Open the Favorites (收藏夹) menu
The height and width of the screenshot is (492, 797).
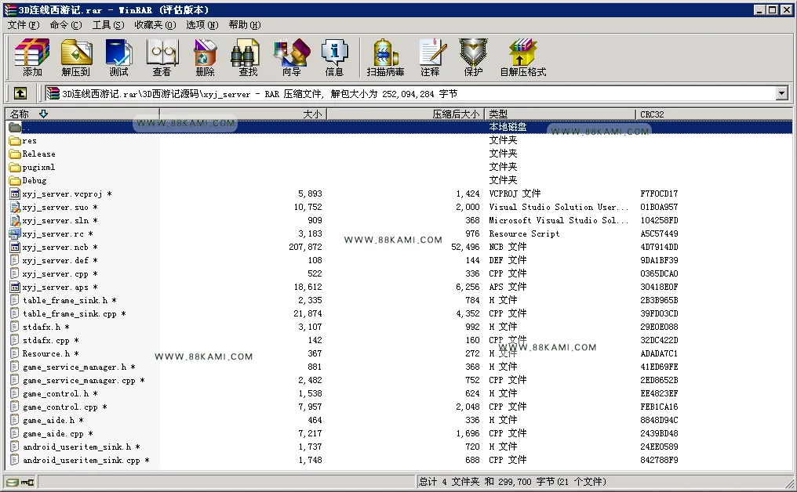155,25
